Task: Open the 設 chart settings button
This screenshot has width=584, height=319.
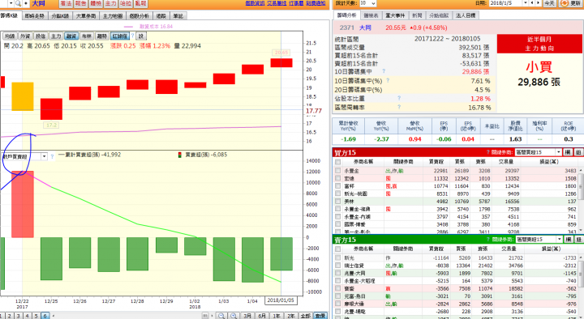Action: pyautogui.click(x=141, y=36)
